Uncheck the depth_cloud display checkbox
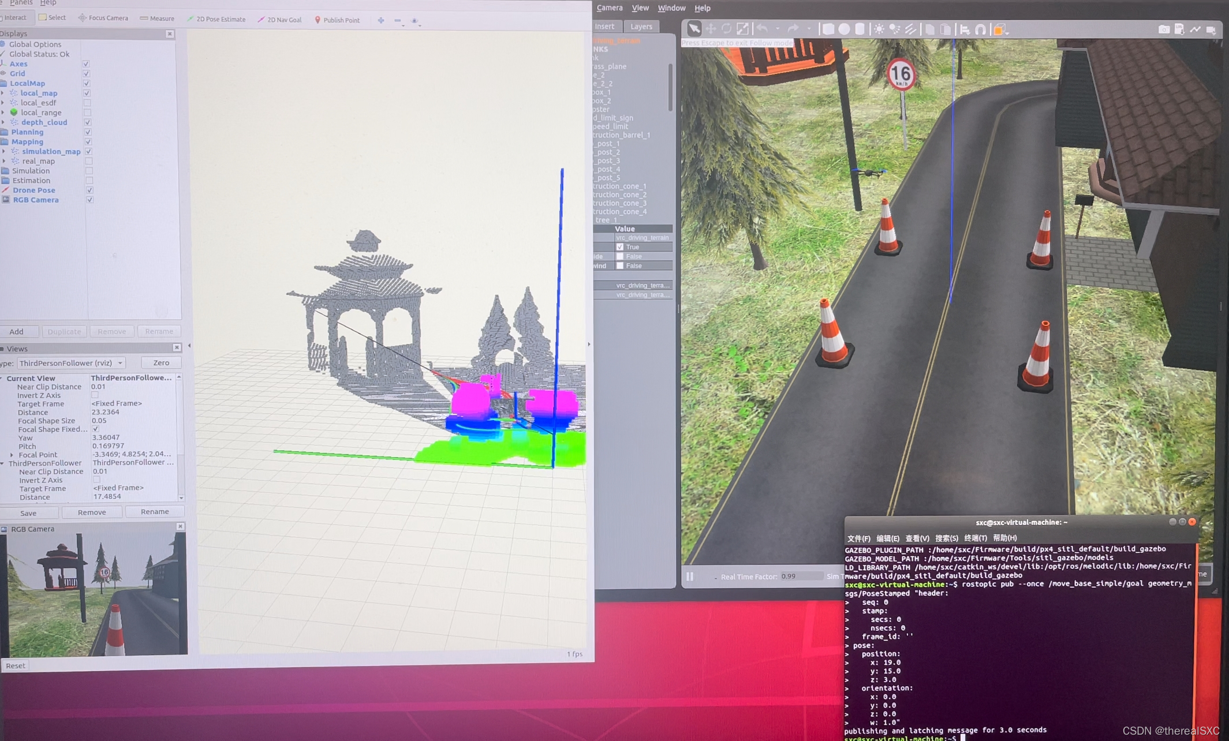 point(88,122)
